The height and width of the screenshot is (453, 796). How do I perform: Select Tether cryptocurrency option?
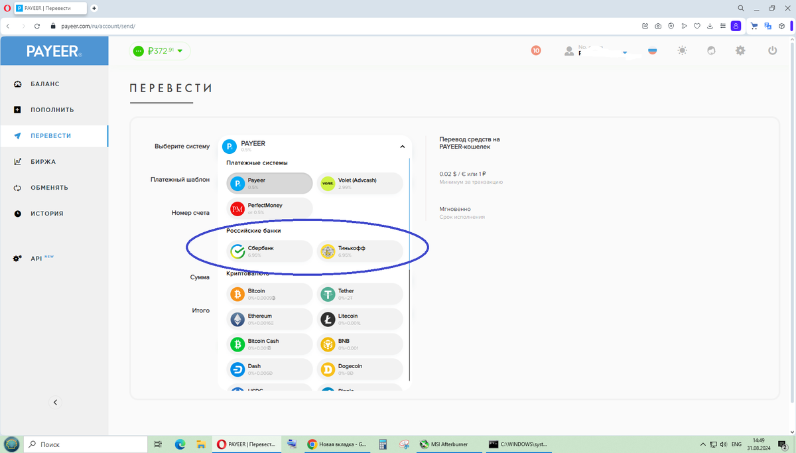coord(360,294)
